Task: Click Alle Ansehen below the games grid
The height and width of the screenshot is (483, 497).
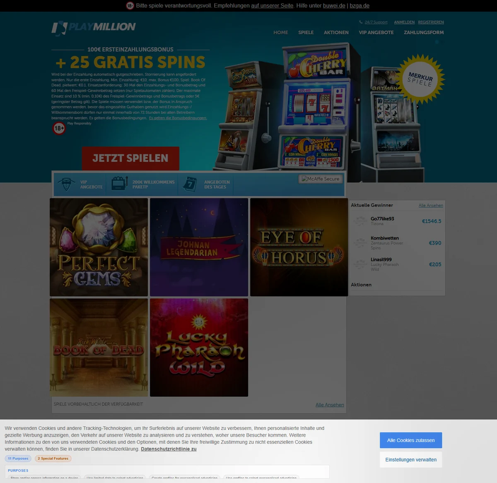Action: [x=330, y=405]
